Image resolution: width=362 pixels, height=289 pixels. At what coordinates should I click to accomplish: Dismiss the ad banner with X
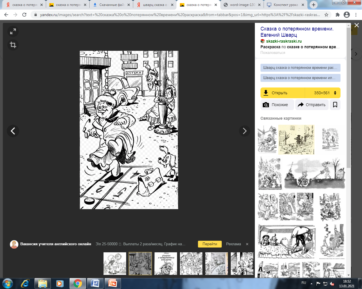pyautogui.click(x=247, y=244)
